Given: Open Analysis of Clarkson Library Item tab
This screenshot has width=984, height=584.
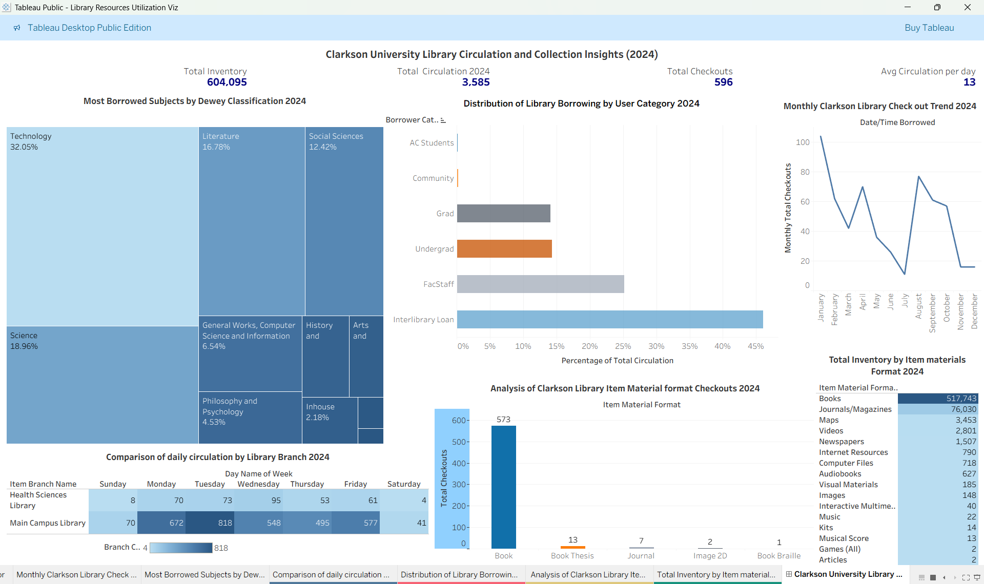Looking at the screenshot, I should coord(589,575).
